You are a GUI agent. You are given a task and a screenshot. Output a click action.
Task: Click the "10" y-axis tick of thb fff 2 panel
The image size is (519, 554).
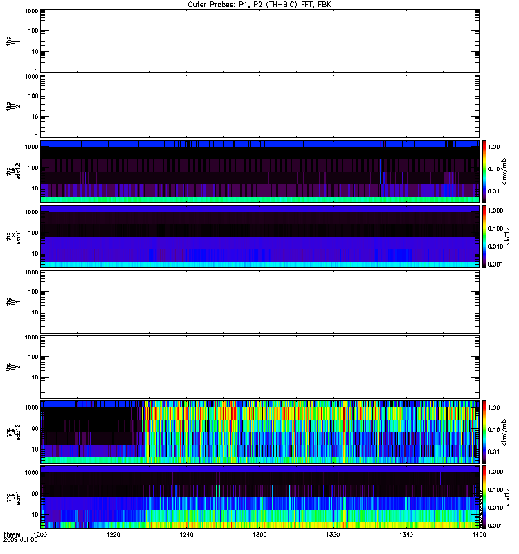point(35,116)
